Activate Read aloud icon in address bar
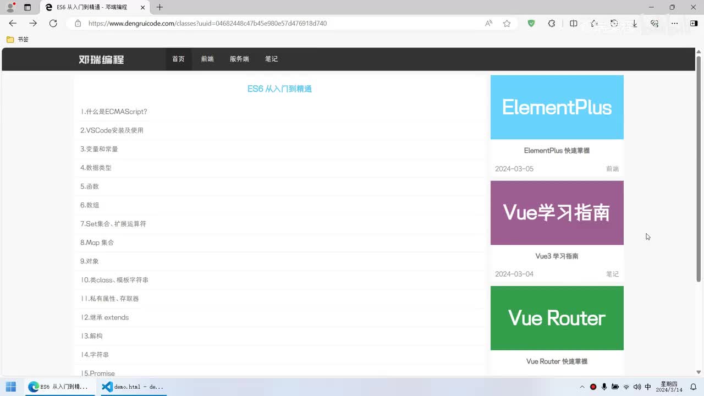Screen dimensions: 704x396 pos(488,23)
